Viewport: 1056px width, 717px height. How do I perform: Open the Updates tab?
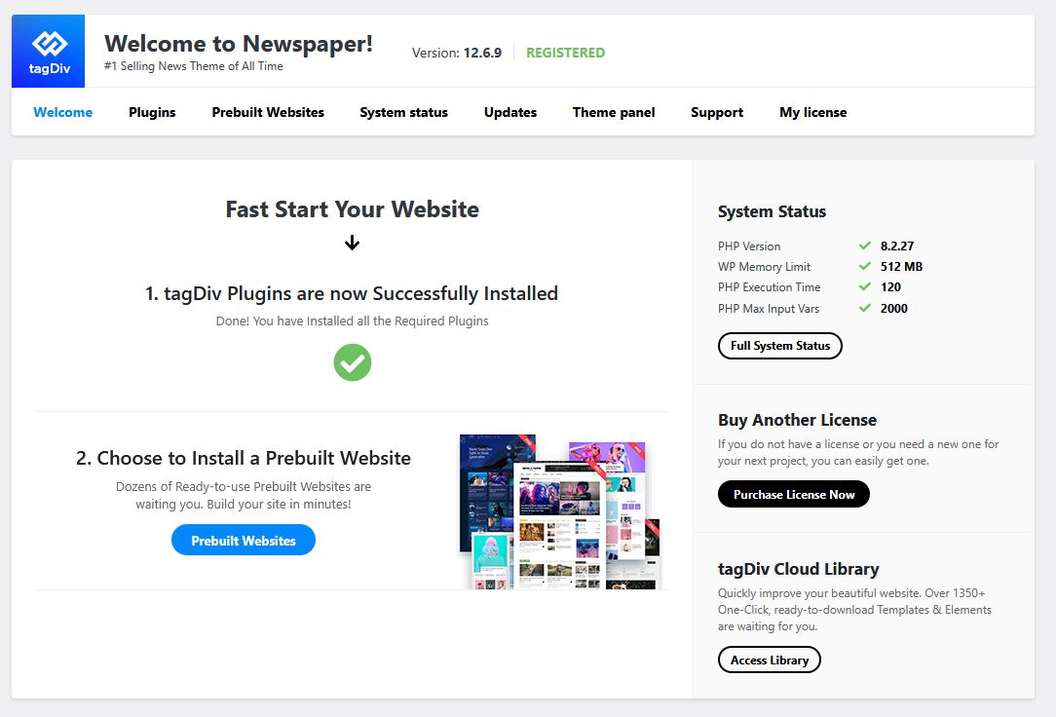click(x=510, y=112)
